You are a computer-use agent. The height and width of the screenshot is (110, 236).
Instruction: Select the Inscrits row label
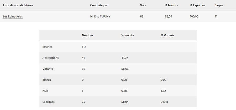pos(47,47)
